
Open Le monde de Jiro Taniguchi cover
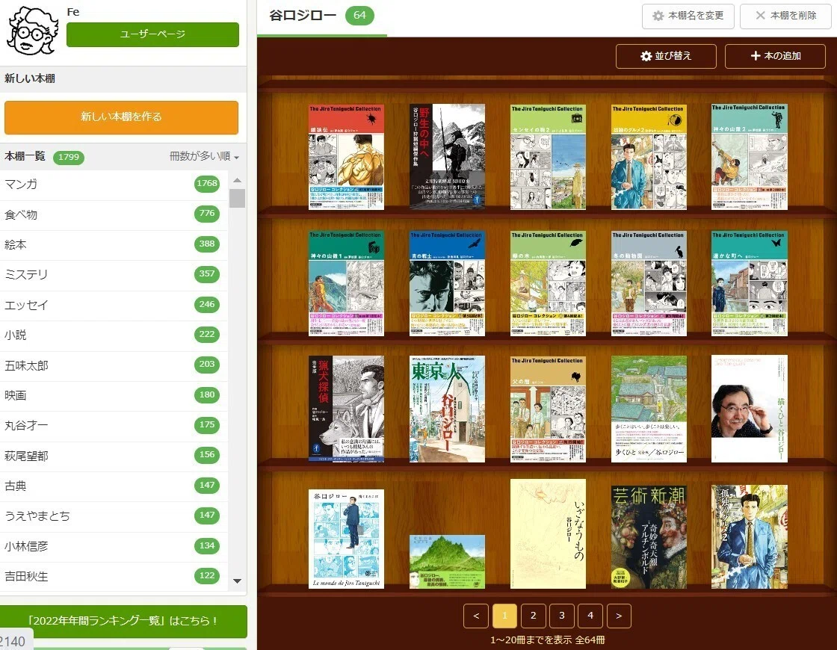pyautogui.click(x=347, y=539)
